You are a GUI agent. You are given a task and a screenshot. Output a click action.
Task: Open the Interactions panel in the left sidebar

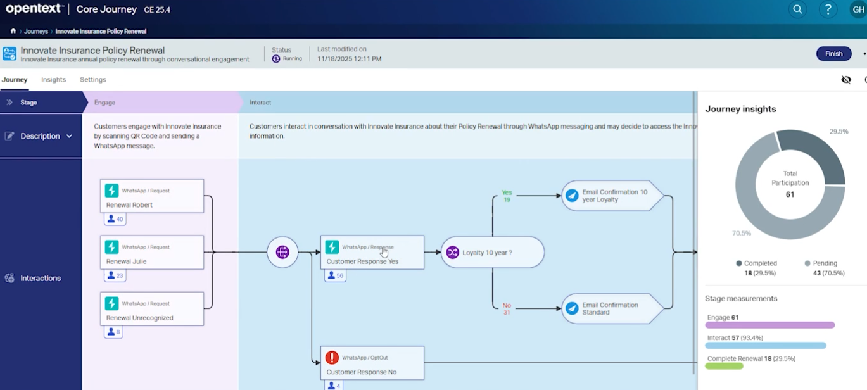(x=41, y=278)
